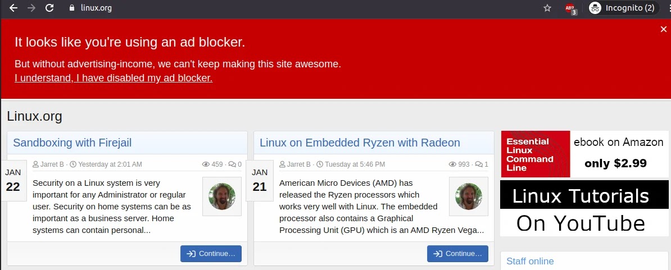Viewport: 671px width, 270px height.
Task: Go back with the browser back arrow
Action: pyautogui.click(x=13, y=8)
